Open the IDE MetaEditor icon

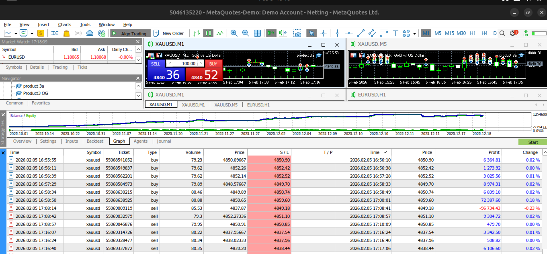click(x=54, y=33)
